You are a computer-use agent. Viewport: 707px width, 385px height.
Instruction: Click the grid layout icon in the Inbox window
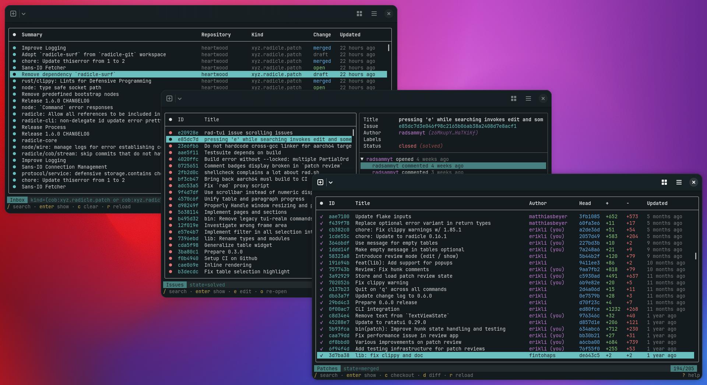360,14
